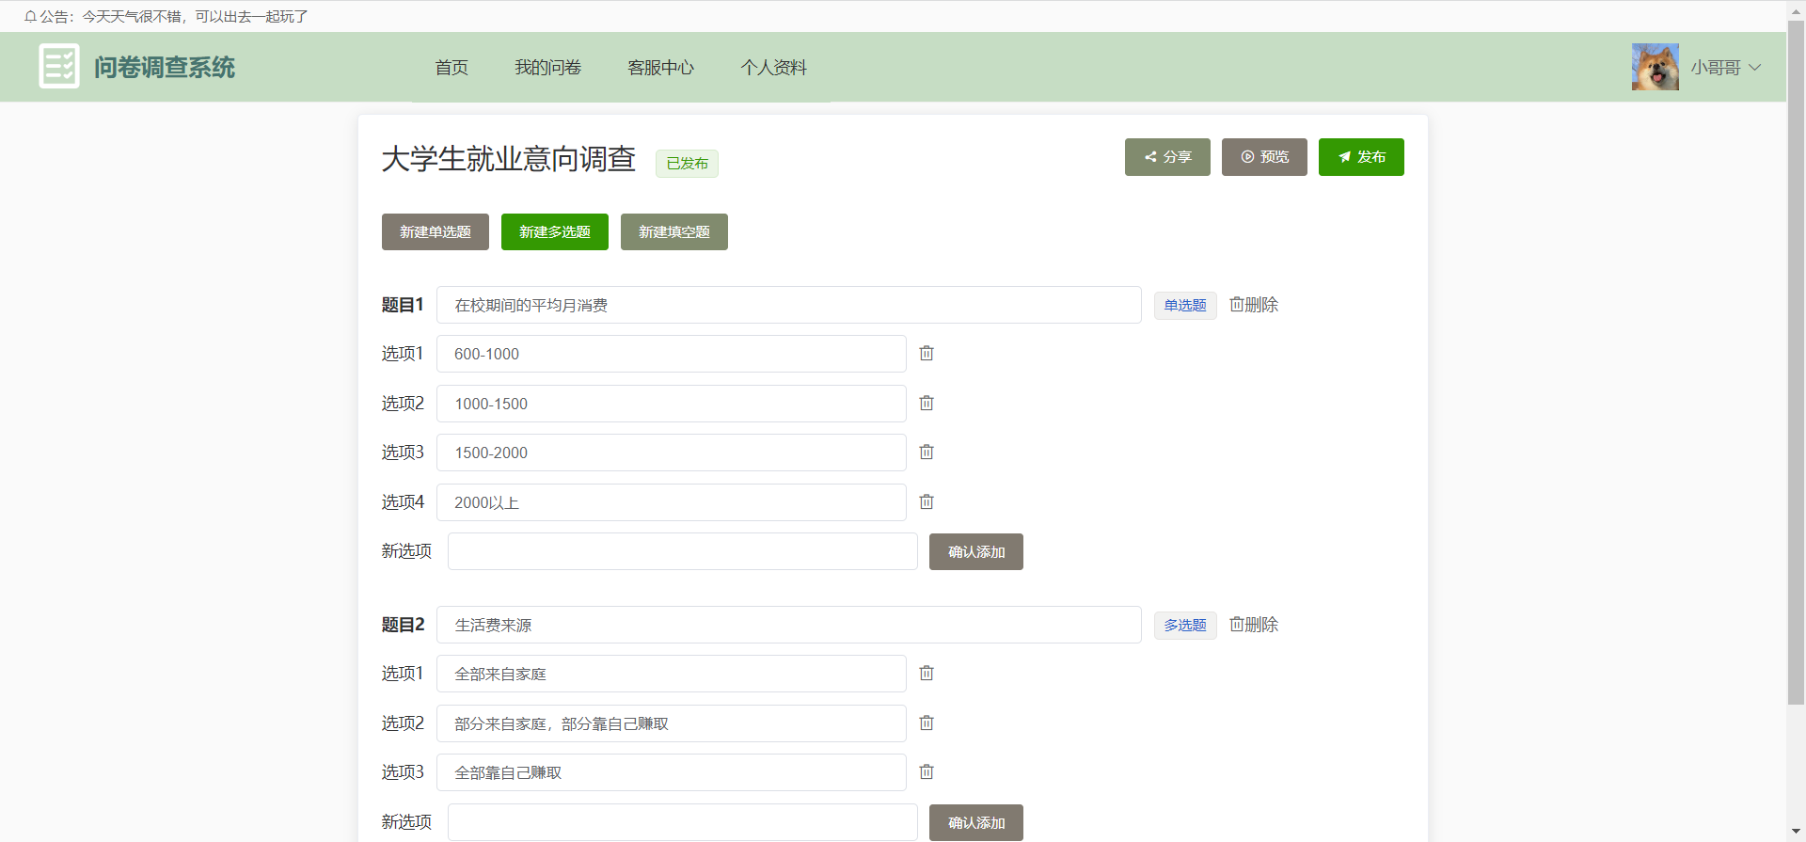
Task: Click the 单选题 type tag
Action: pos(1185,306)
